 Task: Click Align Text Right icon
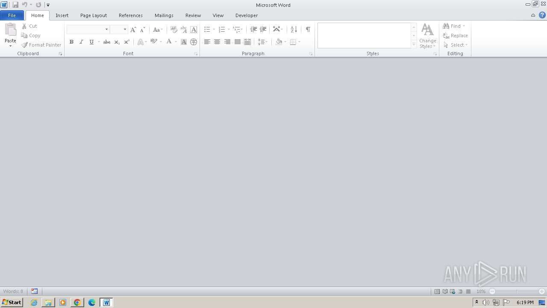pos(227,42)
